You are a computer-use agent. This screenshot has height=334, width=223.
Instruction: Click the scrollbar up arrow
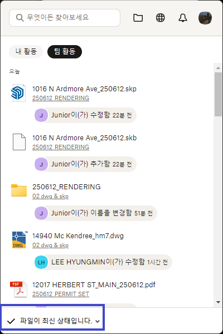tap(218, 68)
